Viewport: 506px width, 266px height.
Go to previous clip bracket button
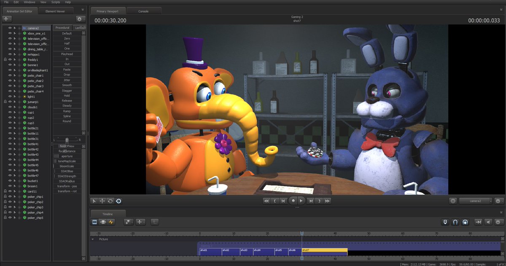pyautogui.click(x=275, y=201)
